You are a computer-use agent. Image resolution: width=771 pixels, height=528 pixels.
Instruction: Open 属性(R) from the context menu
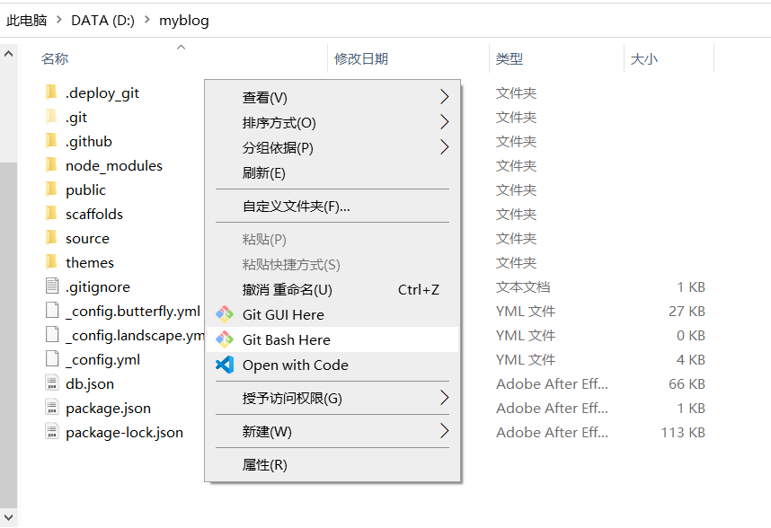265,465
